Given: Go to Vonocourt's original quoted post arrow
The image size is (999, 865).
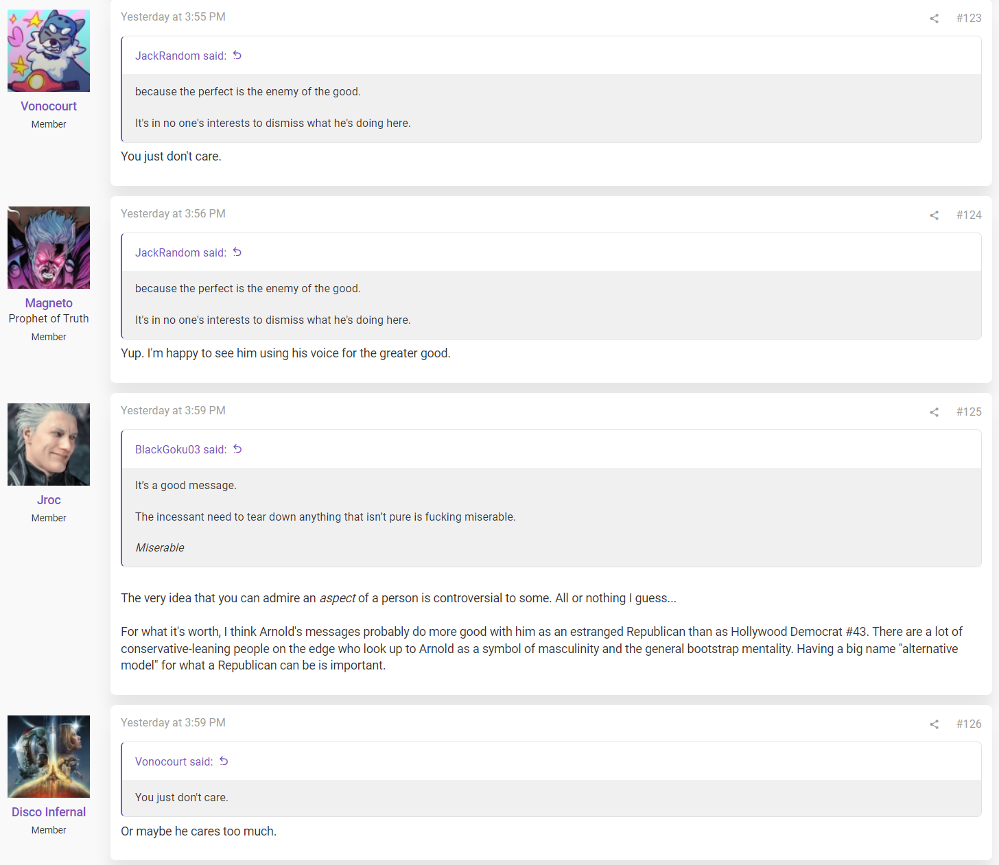Looking at the screenshot, I should 224,761.
